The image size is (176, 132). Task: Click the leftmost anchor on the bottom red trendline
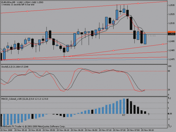click(18, 59)
